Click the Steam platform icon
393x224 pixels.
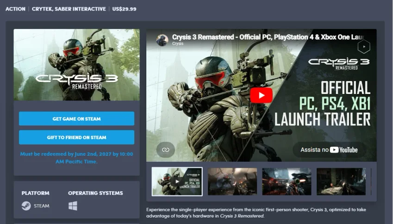tap(26, 206)
